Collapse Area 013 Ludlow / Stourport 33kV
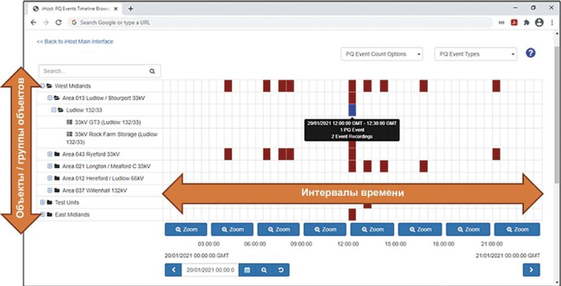This screenshot has width=561, height=286. pos(50,98)
